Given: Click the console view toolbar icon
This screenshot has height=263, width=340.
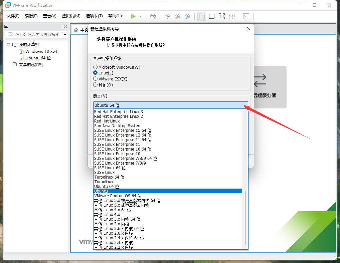Looking at the screenshot, I should click(246, 16).
